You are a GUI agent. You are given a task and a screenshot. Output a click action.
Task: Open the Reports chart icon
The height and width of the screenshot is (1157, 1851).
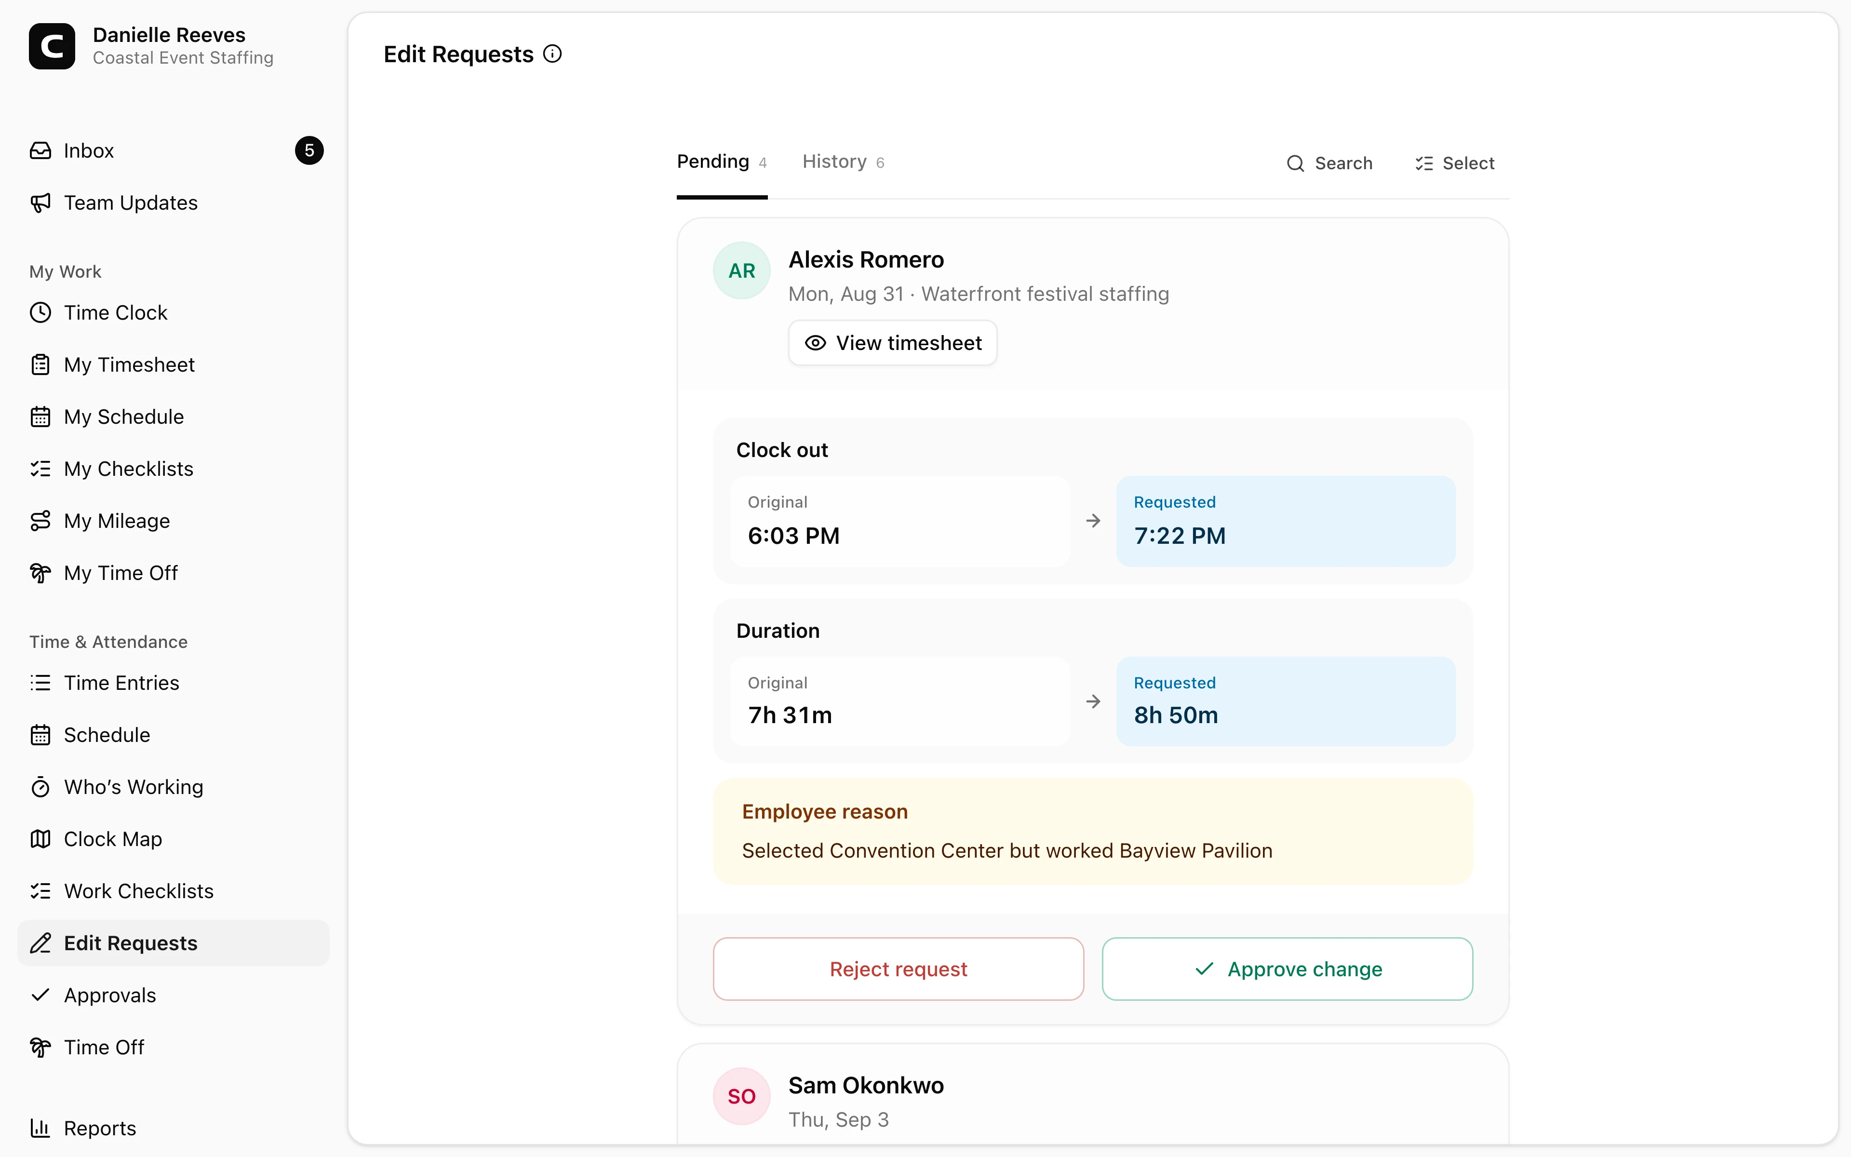tap(40, 1129)
